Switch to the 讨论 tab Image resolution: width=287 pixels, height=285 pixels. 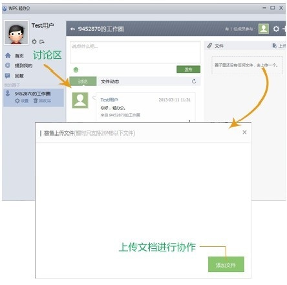(x=83, y=81)
